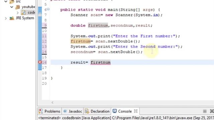Image resolution: width=214 pixels, height=120 pixels.
Task: Click the JRE System library icon
Action: (12, 18)
